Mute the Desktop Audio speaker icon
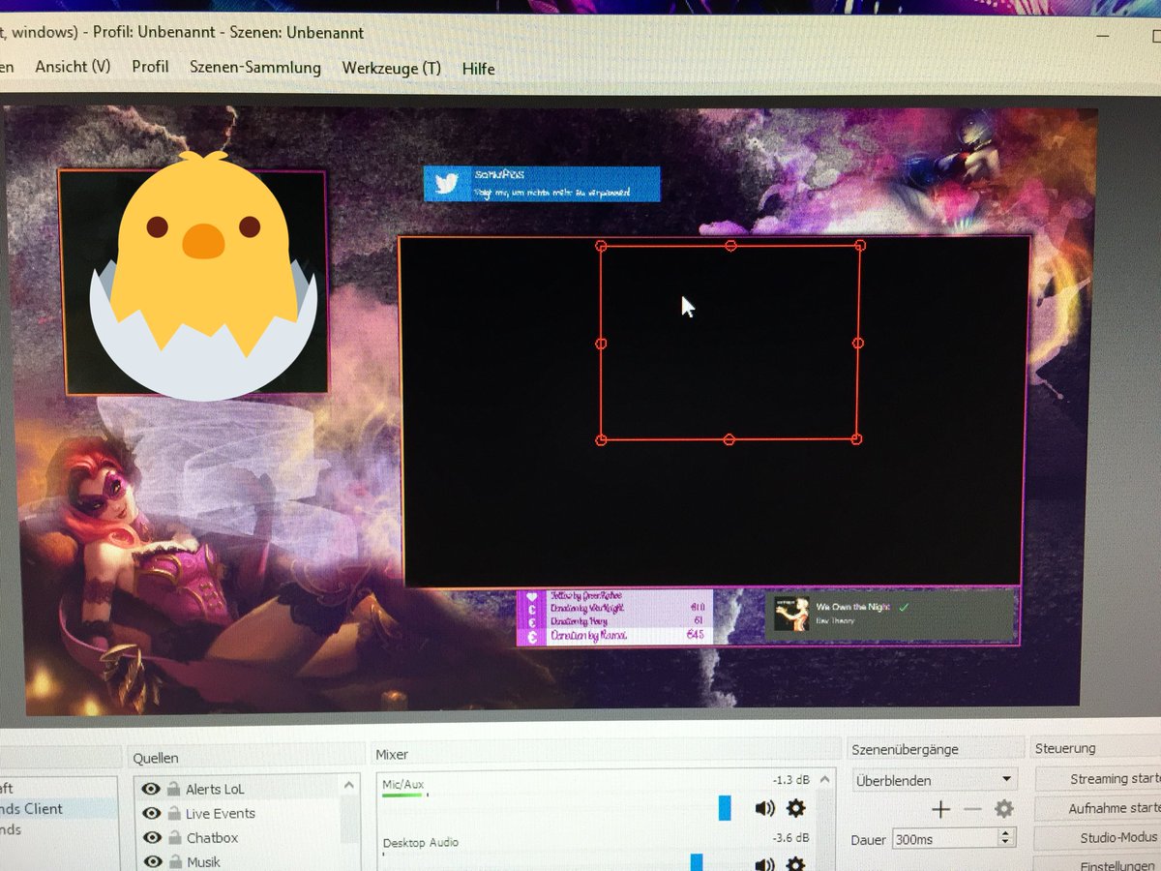 pyautogui.click(x=764, y=863)
